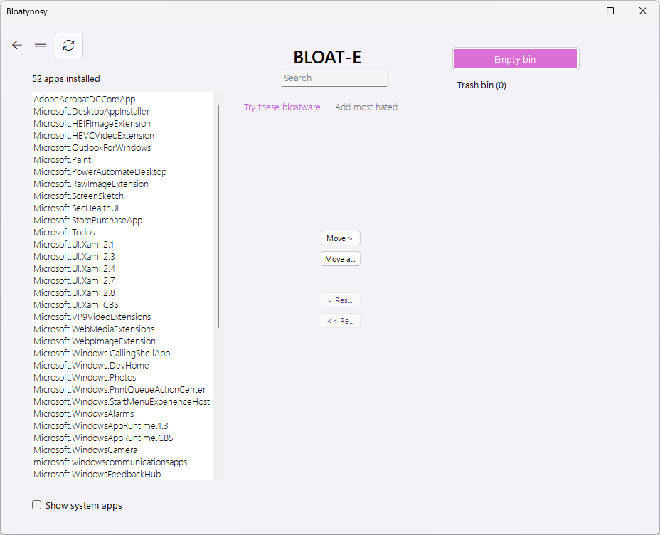This screenshot has height=535, width=660.
Task: Select Microsoft.RawImageExtension entry
Action: tap(122, 184)
